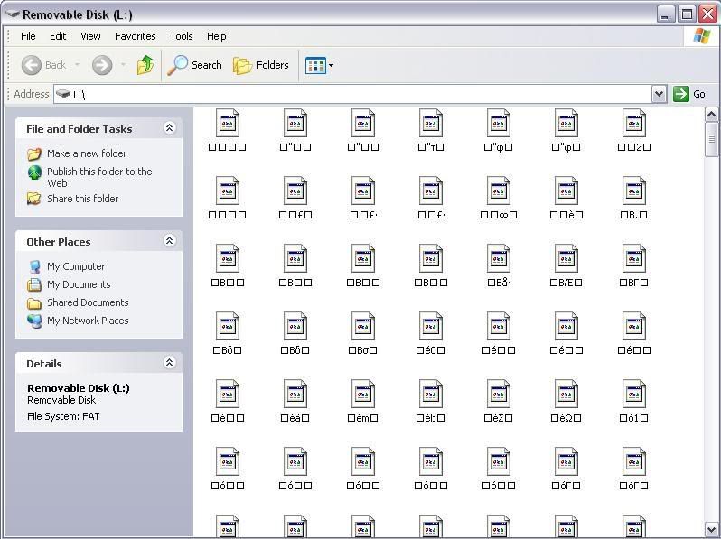The image size is (721, 539).
Task: Collapse the Other Places panel
Action: tap(169, 240)
